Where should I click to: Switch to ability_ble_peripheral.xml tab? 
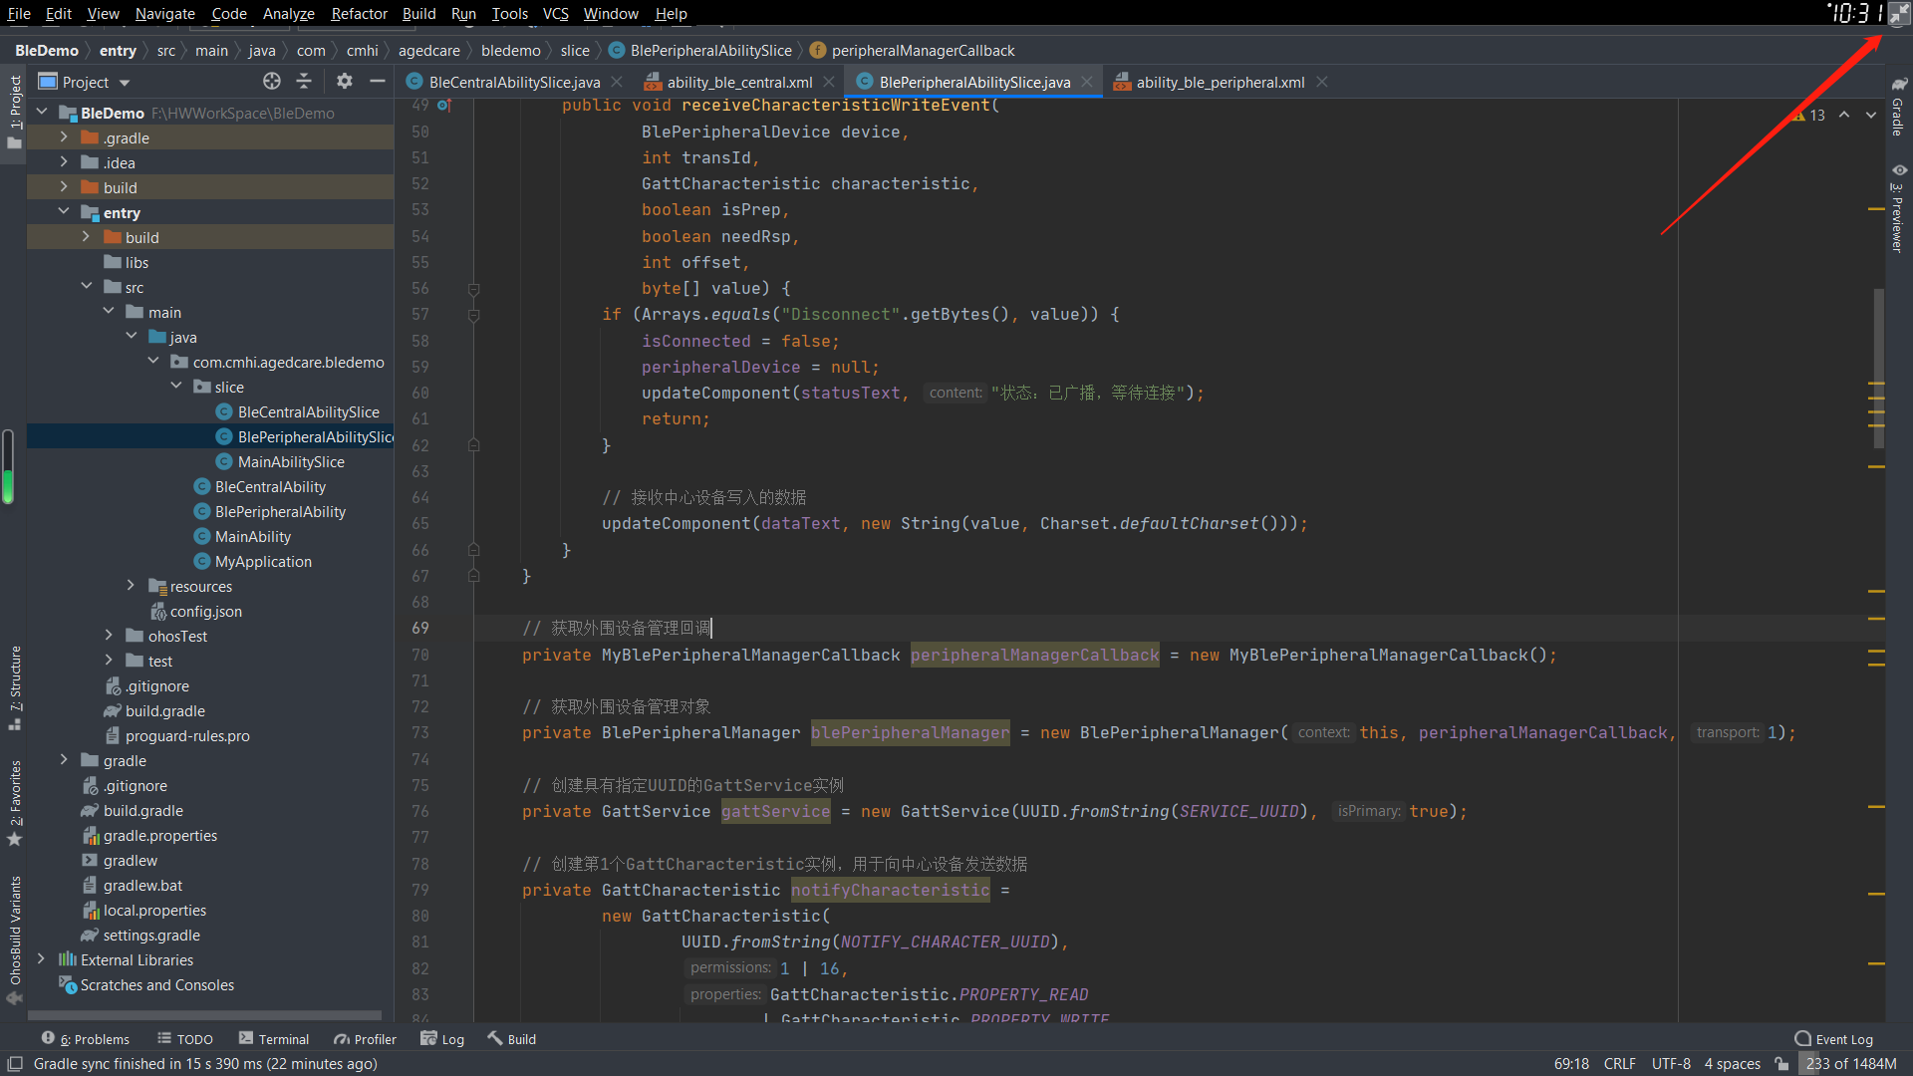tap(1220, 83)
